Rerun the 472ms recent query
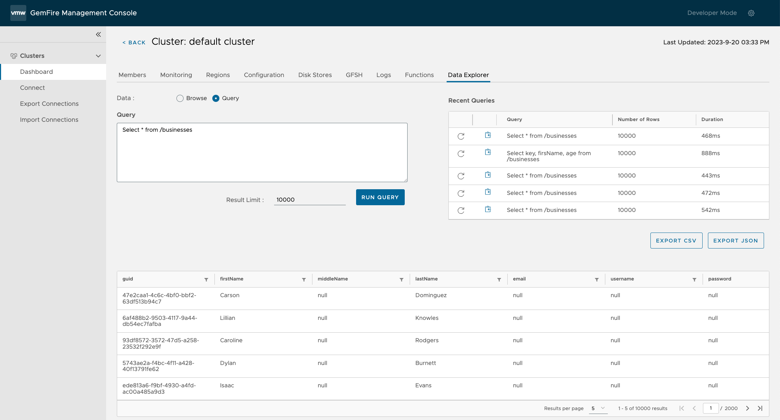The width and height of the screenshot is (780, 420). [x=461, y=193]
